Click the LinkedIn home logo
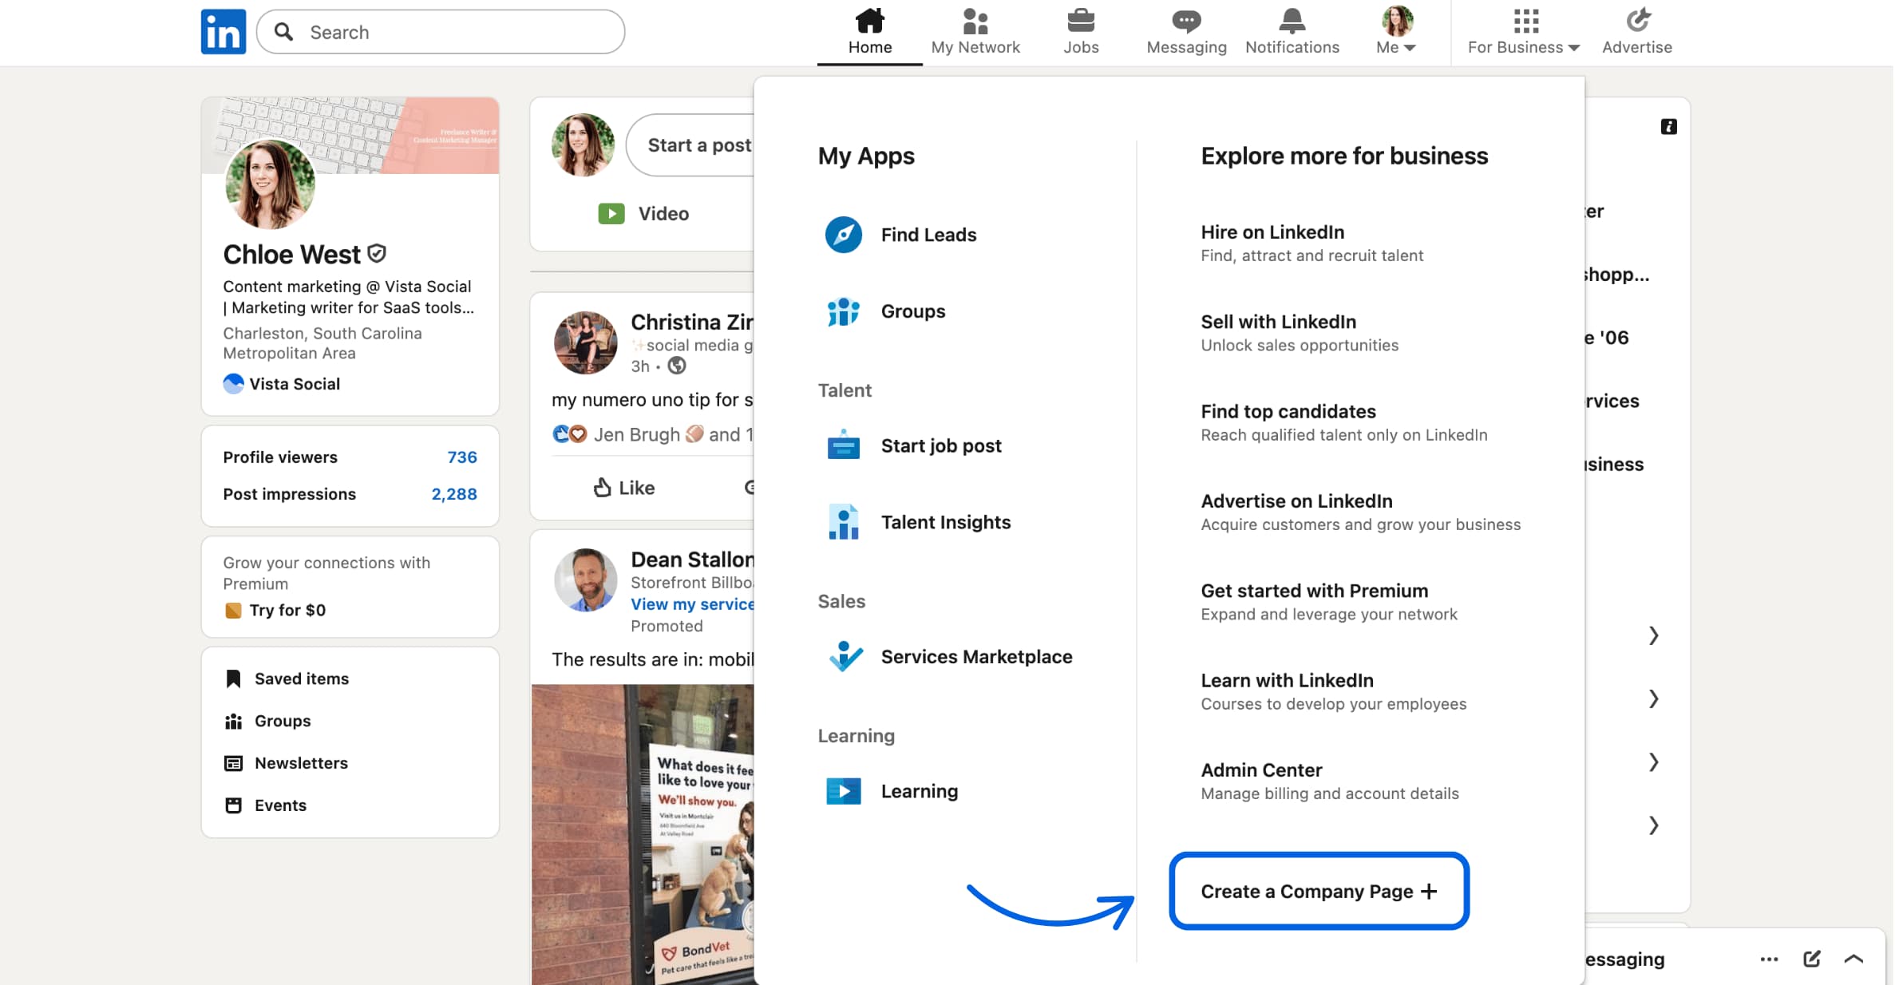Screen dimensions: 1895x985 point(224,32)
